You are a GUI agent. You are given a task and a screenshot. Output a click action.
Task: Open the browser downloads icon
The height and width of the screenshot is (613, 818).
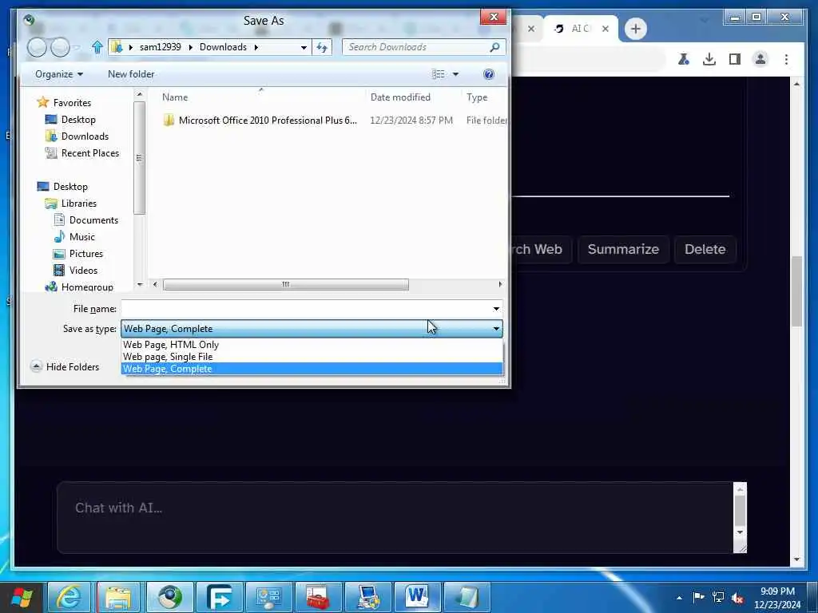coord(709,59)
